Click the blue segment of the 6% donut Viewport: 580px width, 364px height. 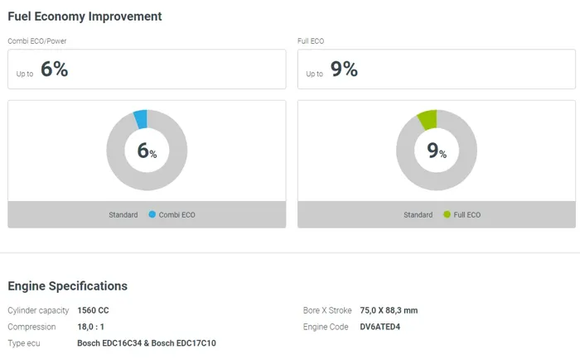point(141,119)
